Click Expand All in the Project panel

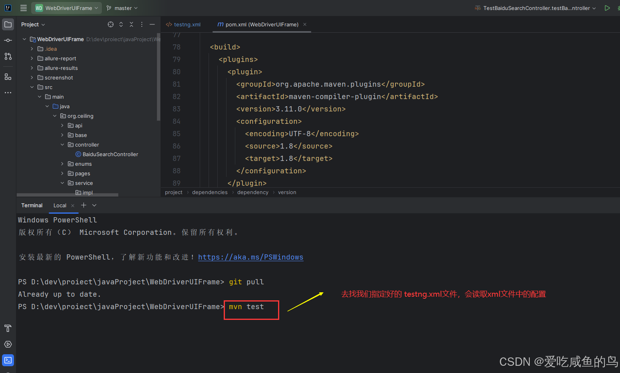(x=121, y=24)
